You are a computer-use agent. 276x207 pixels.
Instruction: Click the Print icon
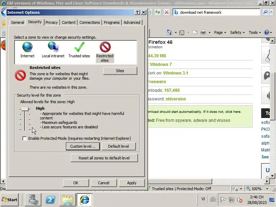click(203, 32)
